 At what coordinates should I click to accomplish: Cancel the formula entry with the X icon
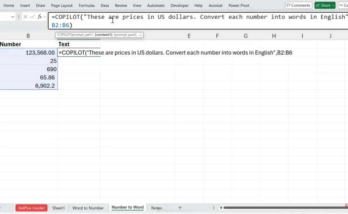point(25,17)
